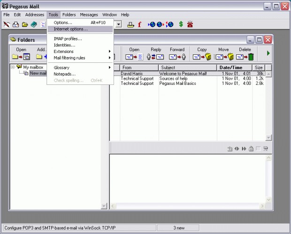The width and height of the screenshot is (291, 234).
Task: Click the read new mail envelope icon
Action: [x=16, y=24]
